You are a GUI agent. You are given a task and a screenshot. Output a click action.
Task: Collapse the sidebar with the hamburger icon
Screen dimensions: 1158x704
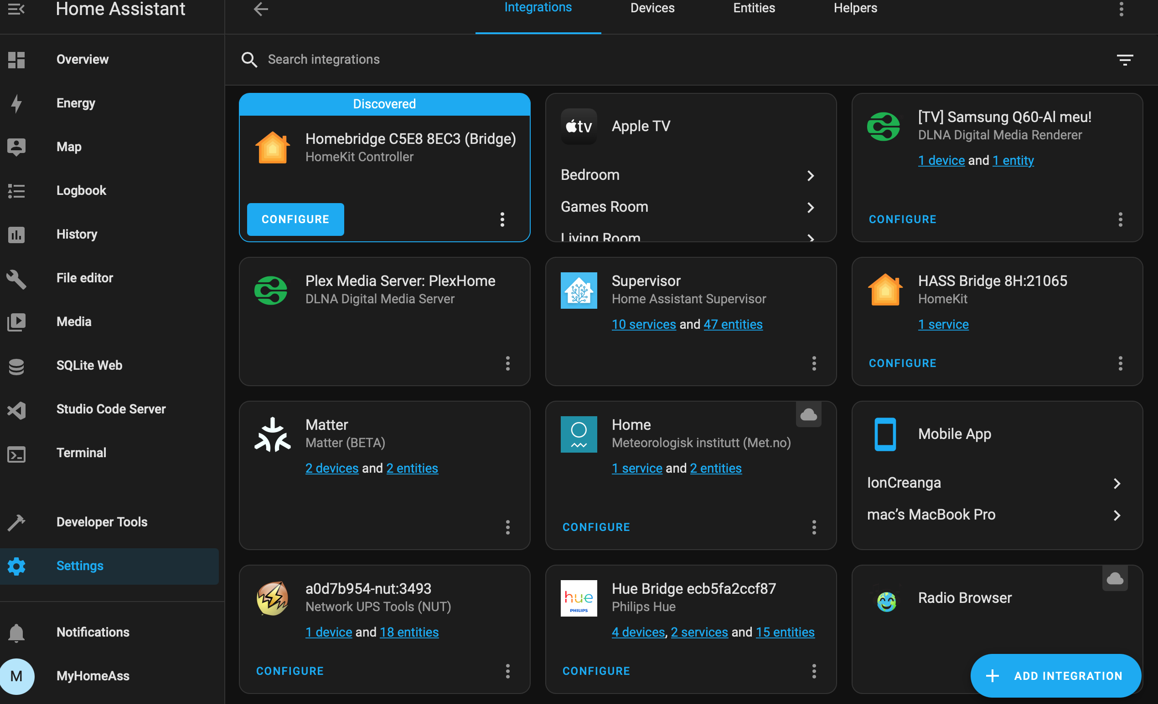click(17, 9)
